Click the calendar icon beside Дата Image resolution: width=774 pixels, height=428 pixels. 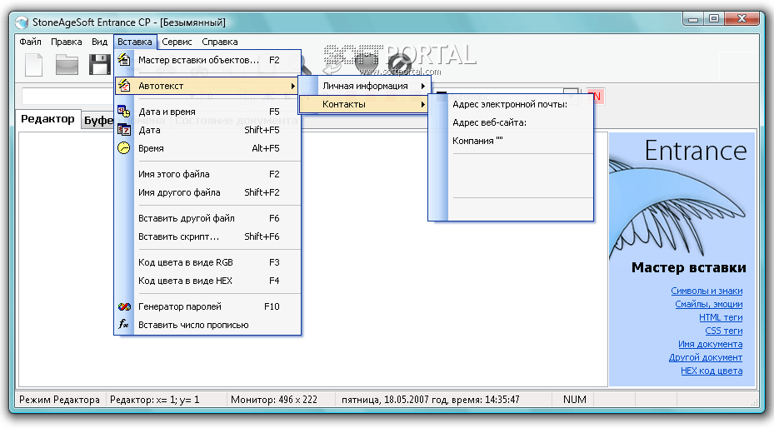(124, 130)
